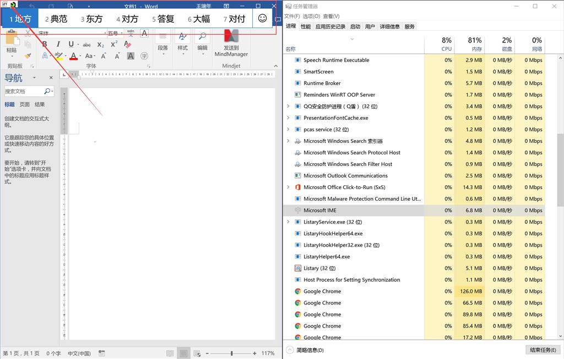
Task: Switch to 结果 tab in navigation pane
Action: tap(40, 104)
